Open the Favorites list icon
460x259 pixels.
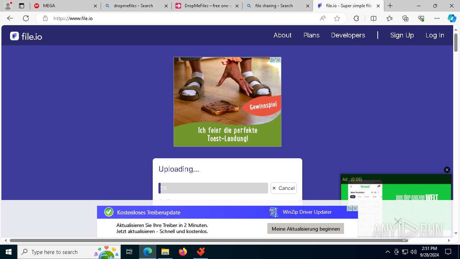pyautogui.click(x=390, y=18)
